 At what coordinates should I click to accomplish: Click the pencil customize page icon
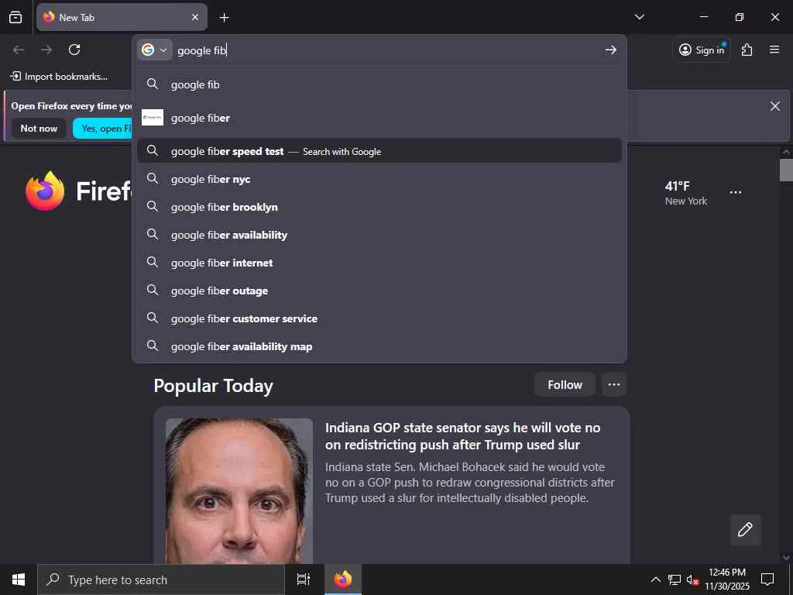click(x=745, y=530)
